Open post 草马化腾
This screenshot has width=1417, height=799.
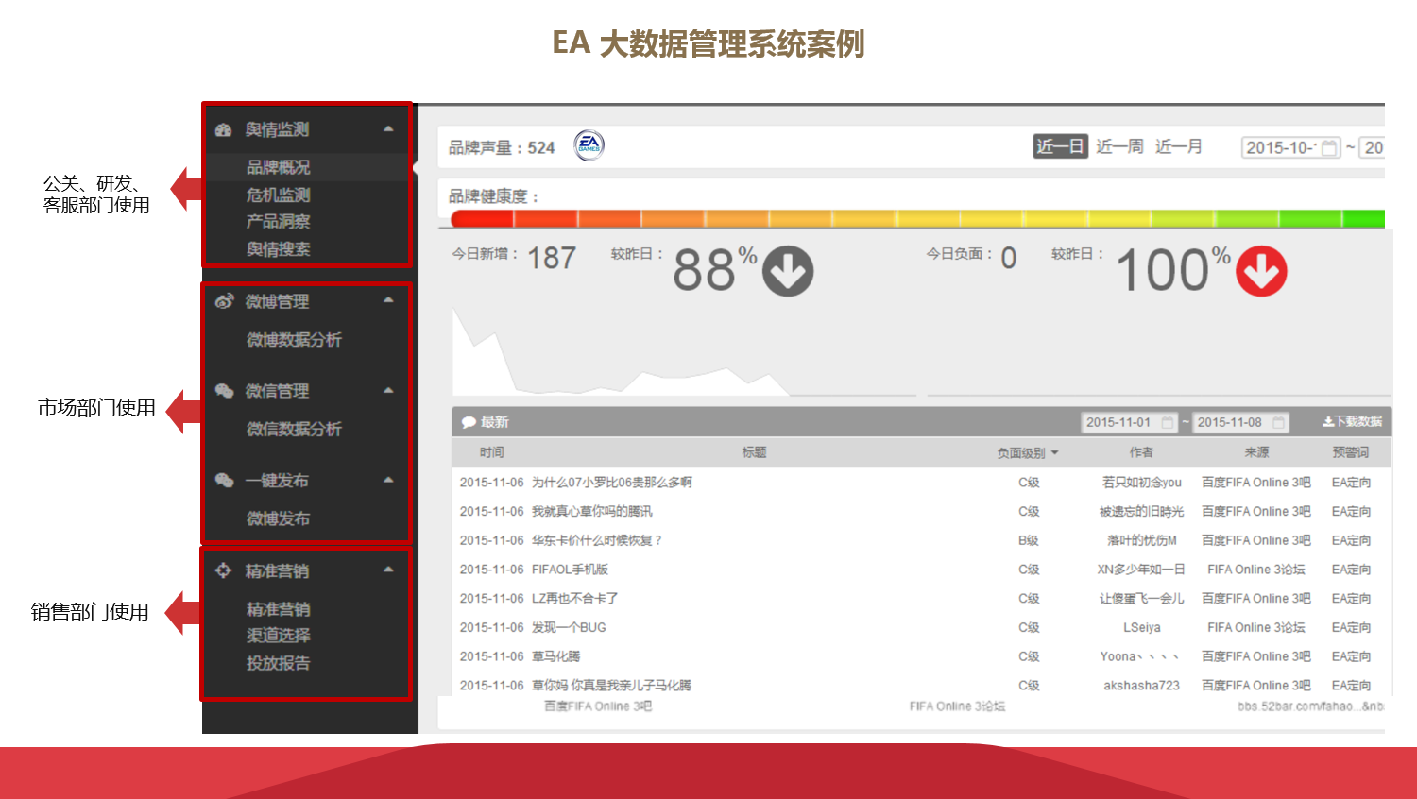(x=556, y=656)
